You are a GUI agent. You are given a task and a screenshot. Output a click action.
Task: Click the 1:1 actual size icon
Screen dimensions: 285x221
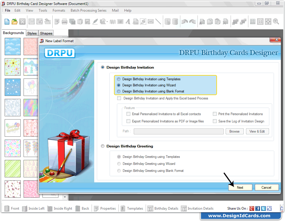[260, 22]
